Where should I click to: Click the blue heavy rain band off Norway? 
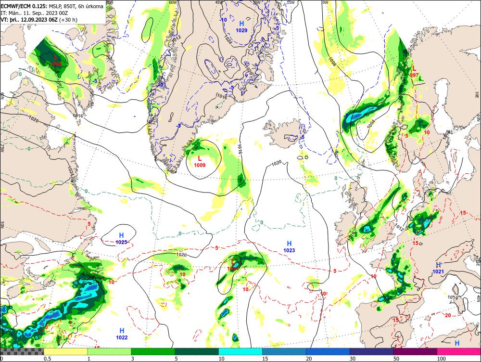(x=359, y=115)
